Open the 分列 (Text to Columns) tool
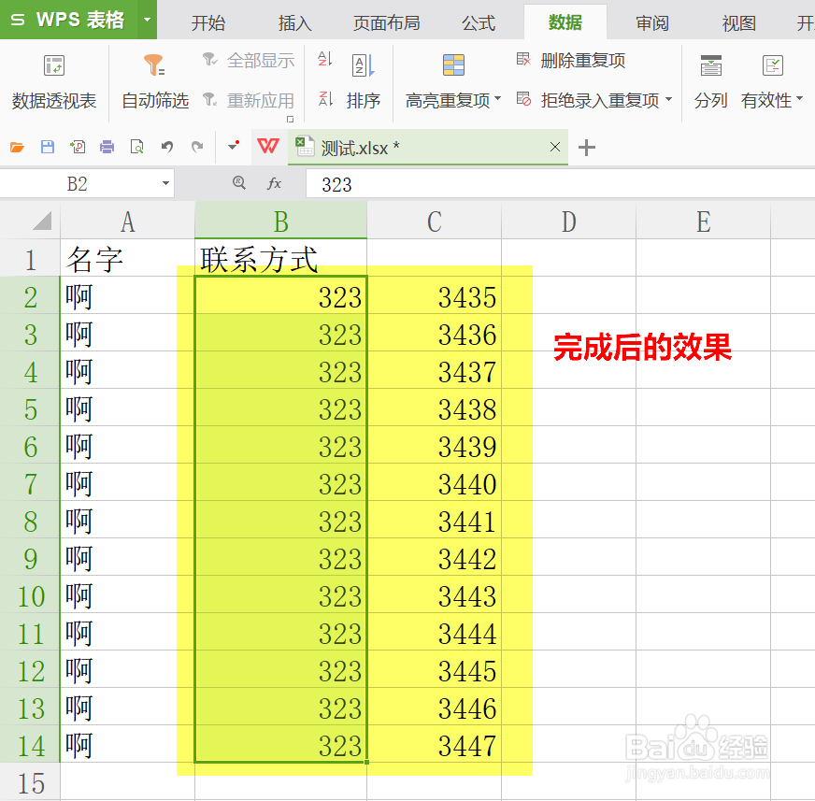 pos(711,83)
